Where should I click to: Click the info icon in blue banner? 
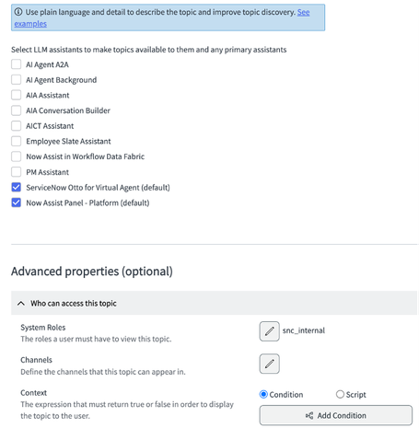click(x=18, y=12)
